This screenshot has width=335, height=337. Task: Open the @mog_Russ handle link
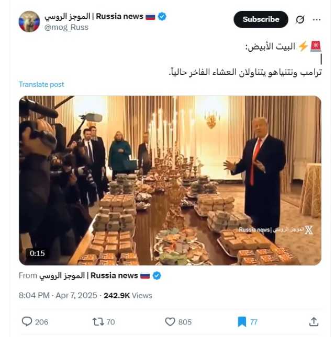[66, 27]
